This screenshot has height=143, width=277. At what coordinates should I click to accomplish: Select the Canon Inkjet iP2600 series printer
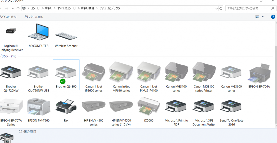(94, 73)
